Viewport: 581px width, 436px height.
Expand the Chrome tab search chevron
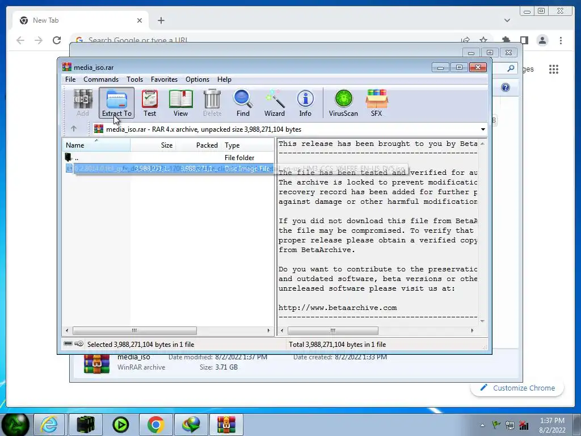507,20
